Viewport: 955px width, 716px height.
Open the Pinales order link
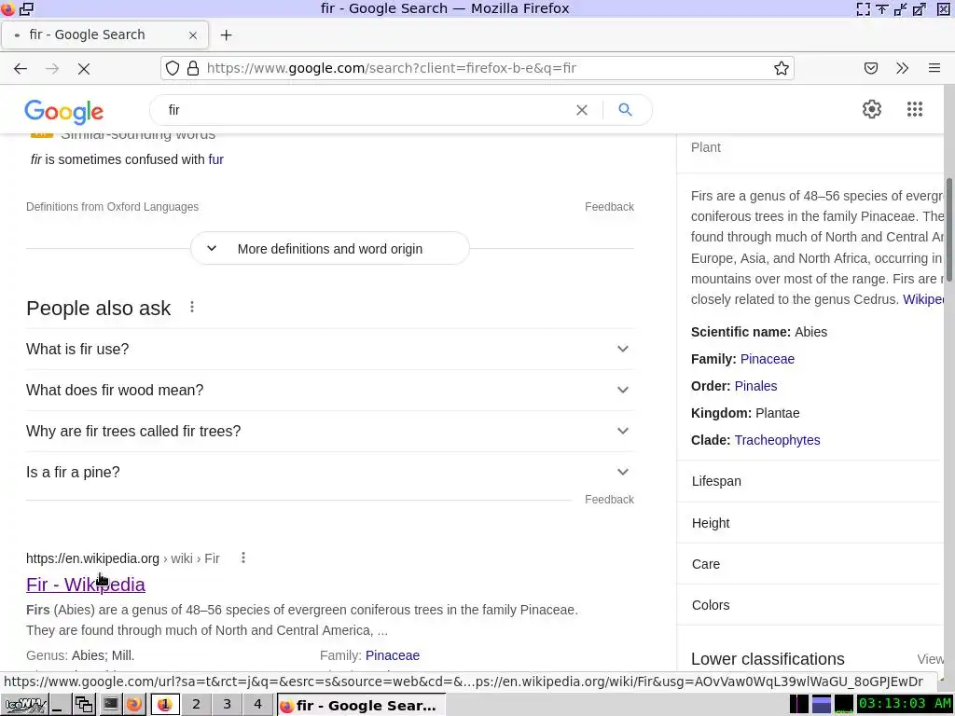pyautogui.click(x=755, y=386)
